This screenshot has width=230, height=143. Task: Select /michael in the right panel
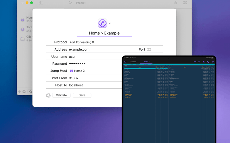(172, 80)
